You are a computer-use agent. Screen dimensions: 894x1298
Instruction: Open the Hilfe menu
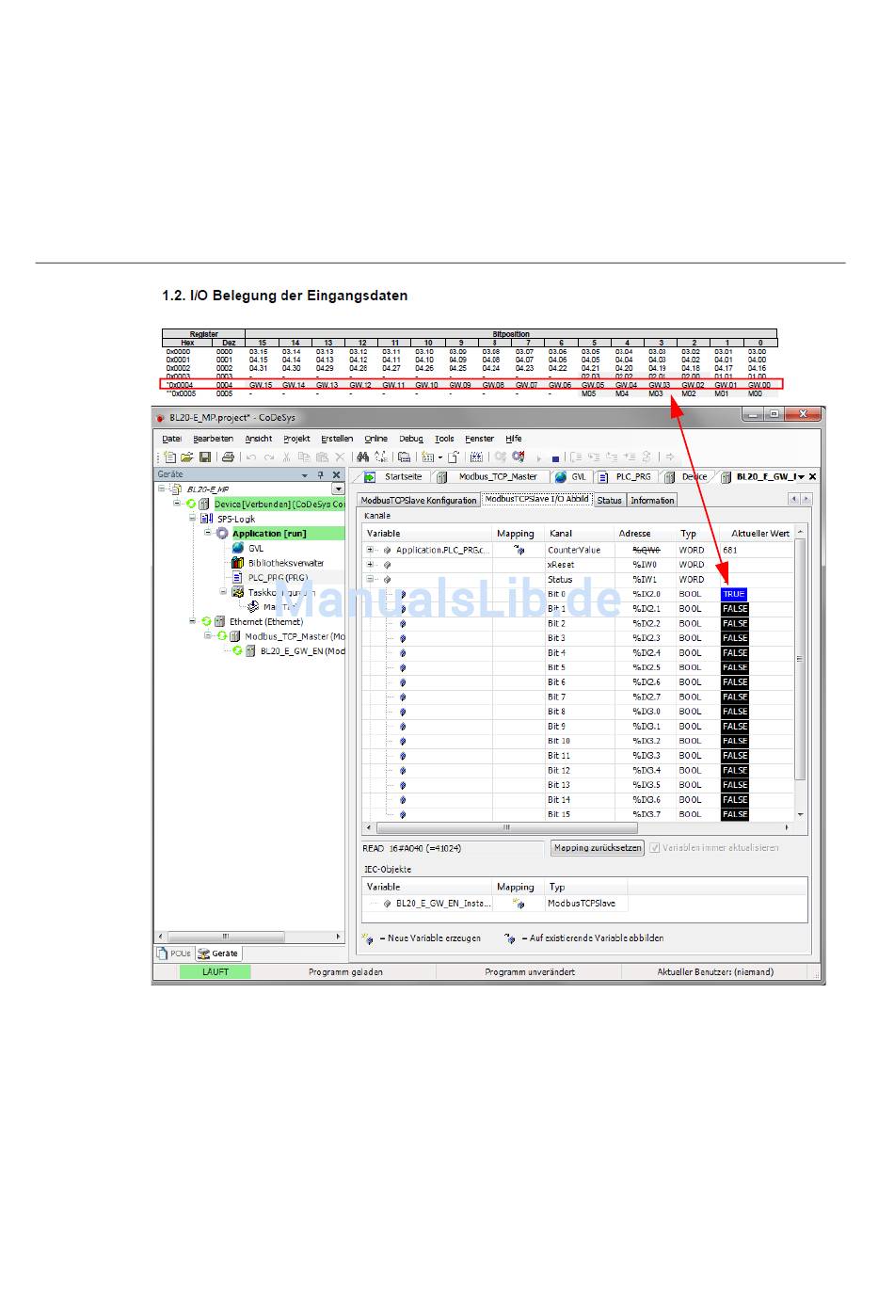(514, 439)
